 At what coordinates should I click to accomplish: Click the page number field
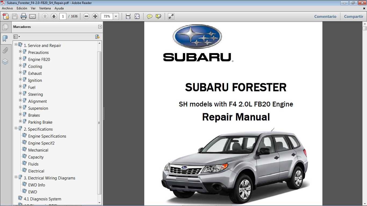[63, 16]
